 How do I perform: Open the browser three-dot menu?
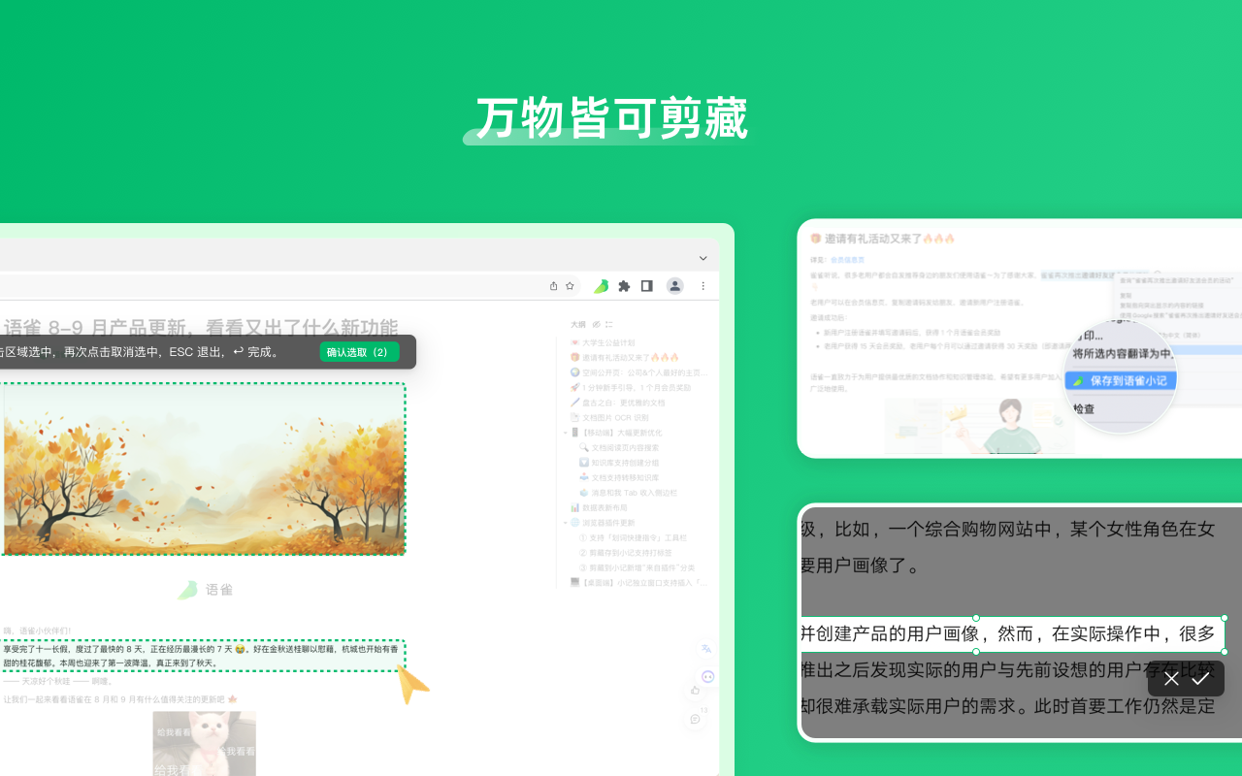click(703, 286)
